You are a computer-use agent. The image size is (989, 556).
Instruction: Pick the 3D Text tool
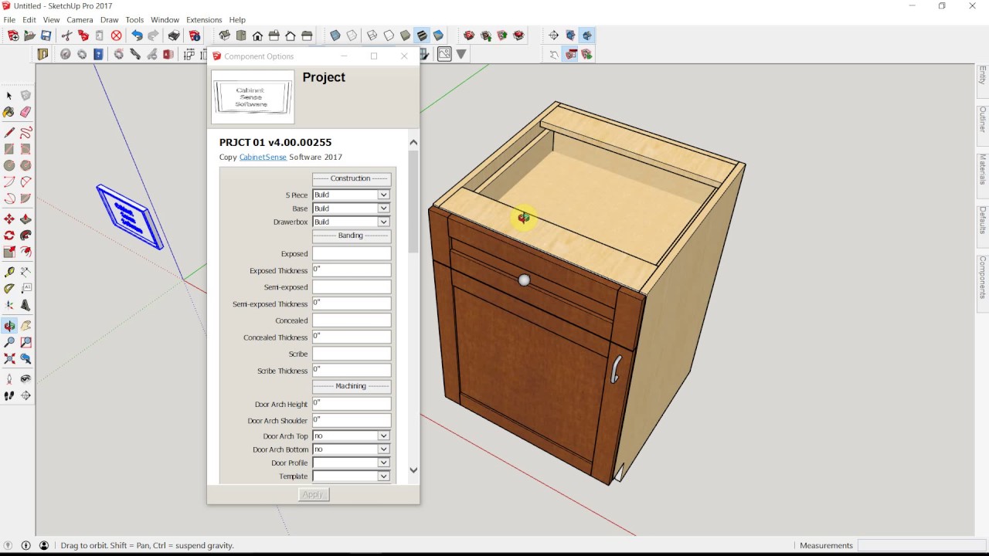click(25, 304)
